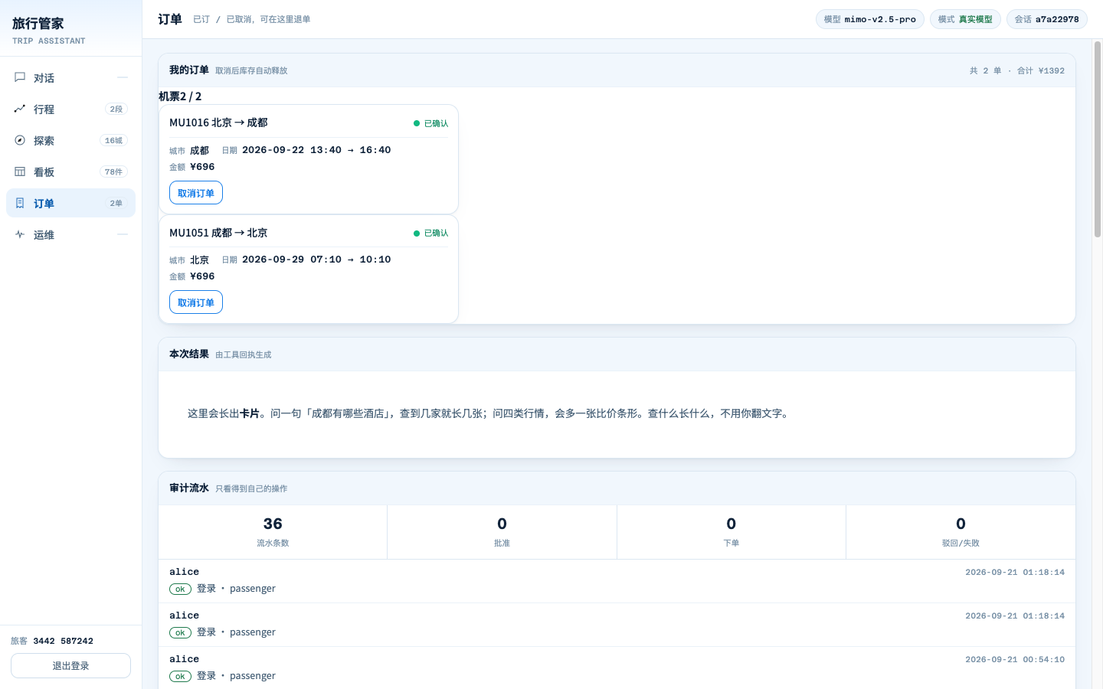Click the 36 流水条数 stat
The height and width of the screenshot is (689, 1103).
(273, 532)
